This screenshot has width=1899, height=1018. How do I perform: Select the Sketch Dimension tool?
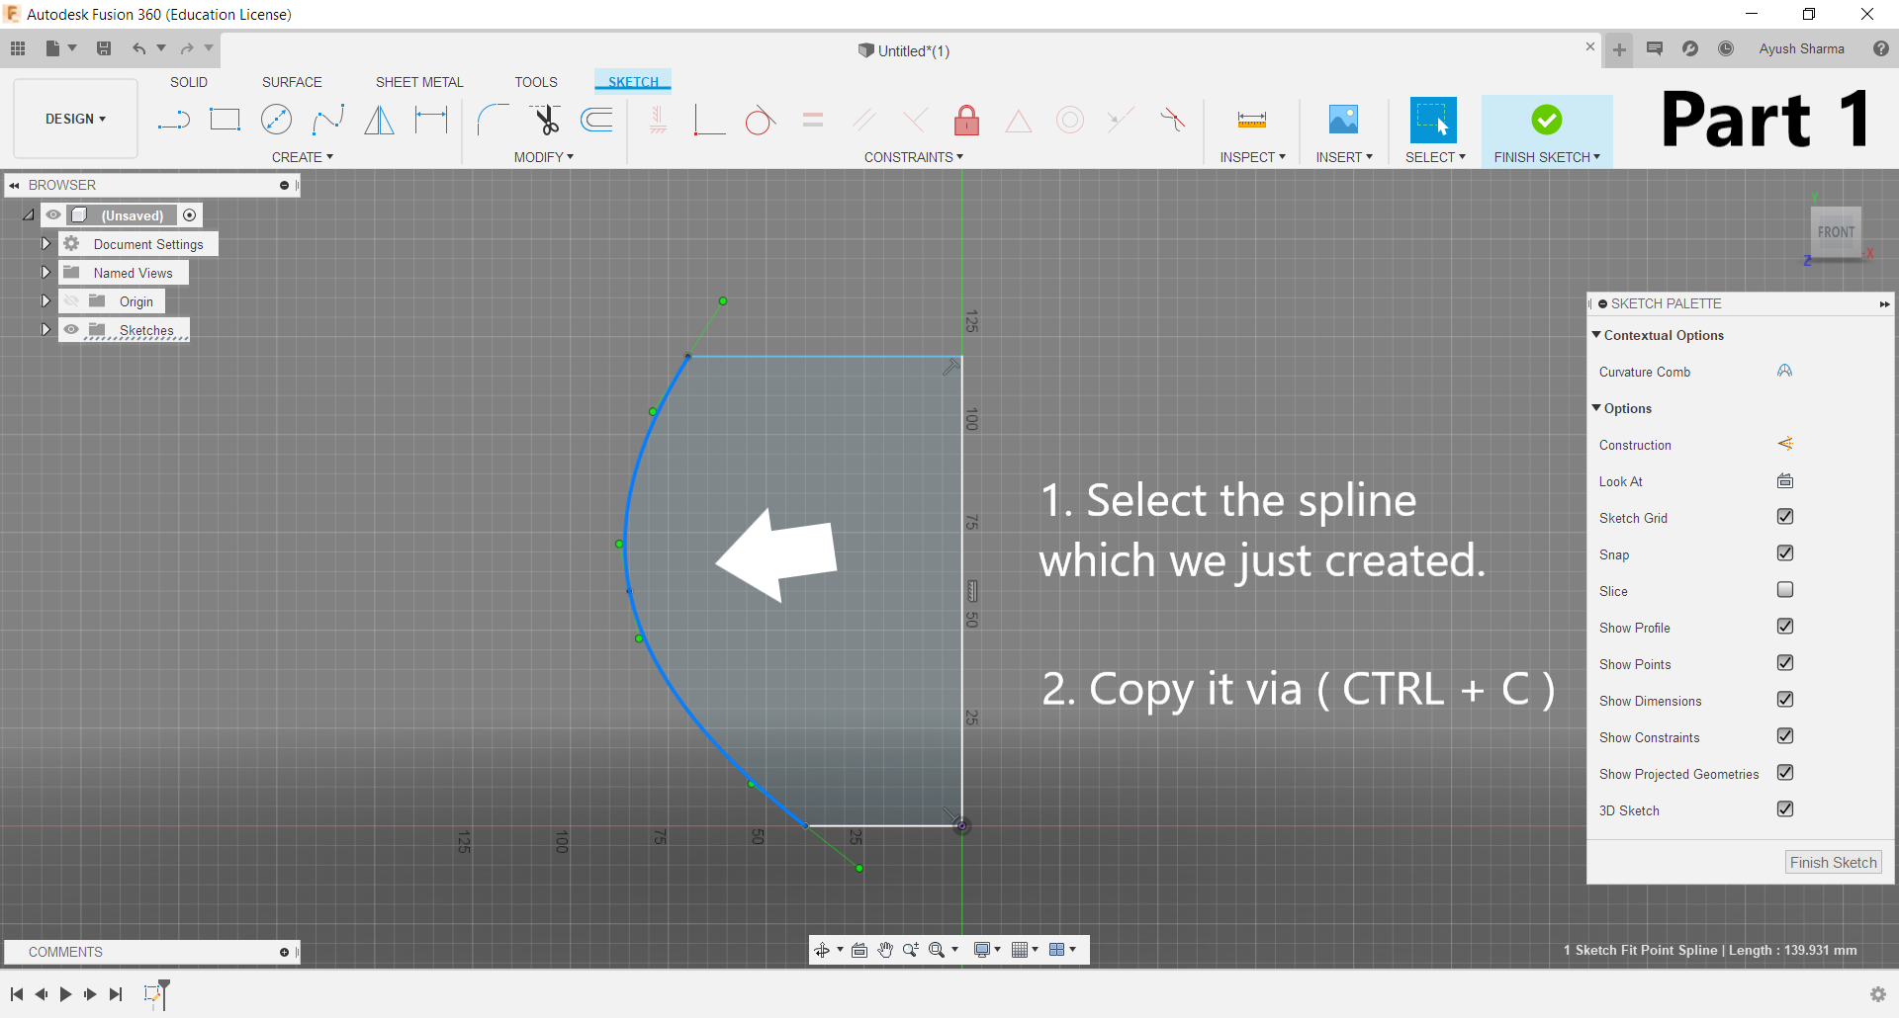pyautogui.click(x=431, y=121)
